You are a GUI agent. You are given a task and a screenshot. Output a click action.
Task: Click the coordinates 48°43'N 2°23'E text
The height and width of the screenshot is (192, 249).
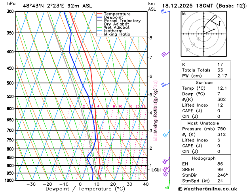click(44, 6)
